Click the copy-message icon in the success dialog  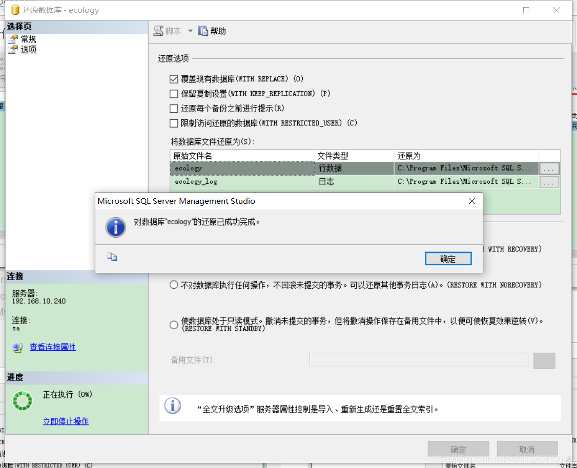pyautogui.click(x=112, y=256)
